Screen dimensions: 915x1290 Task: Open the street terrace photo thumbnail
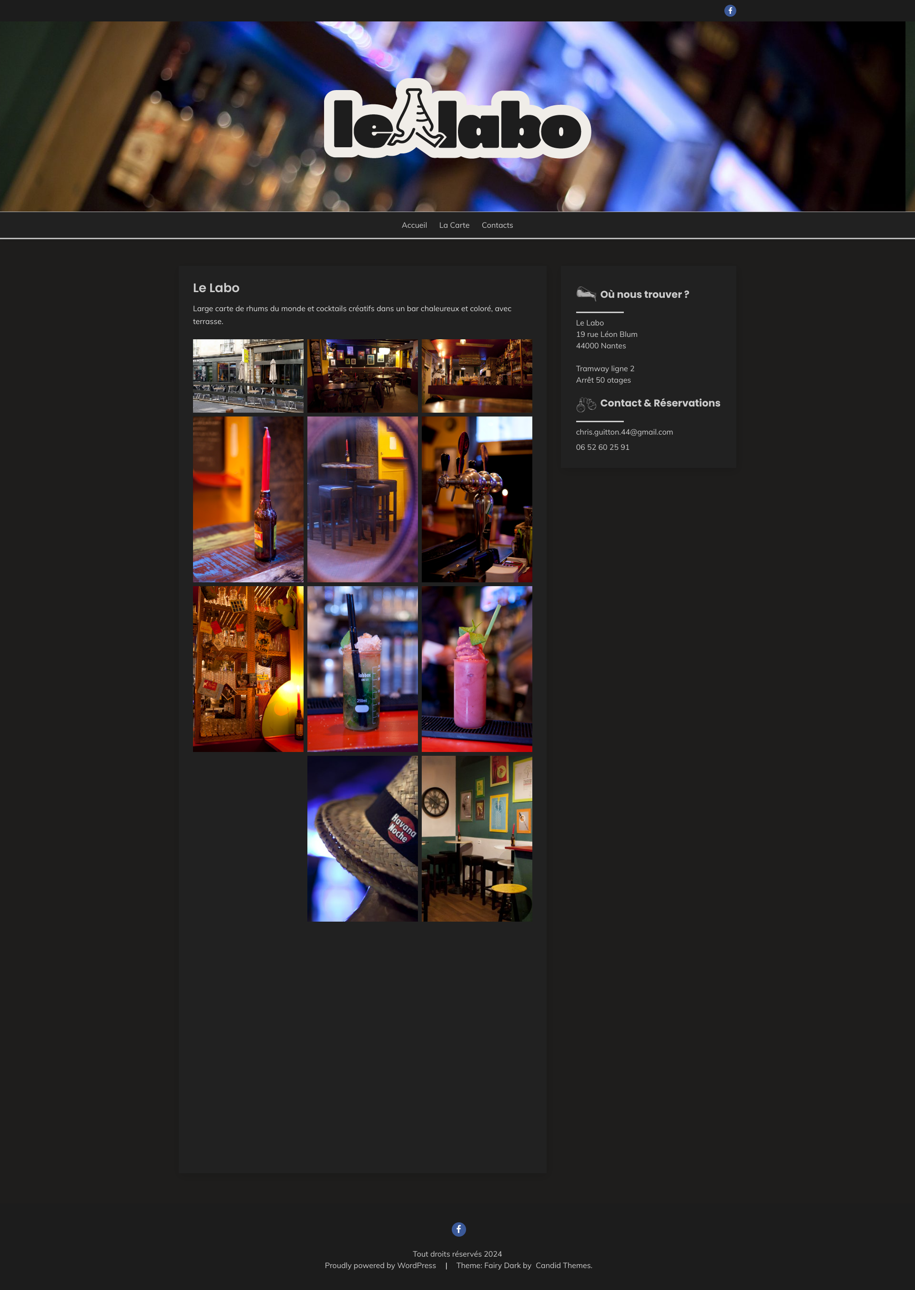248,376
